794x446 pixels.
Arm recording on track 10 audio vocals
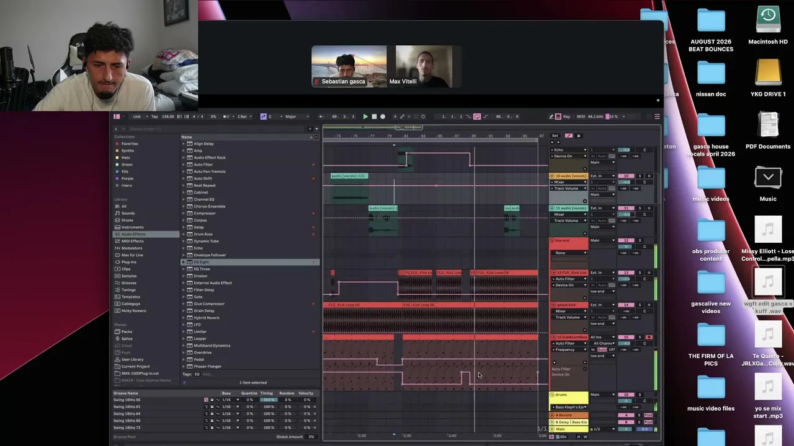pos(649,176)
